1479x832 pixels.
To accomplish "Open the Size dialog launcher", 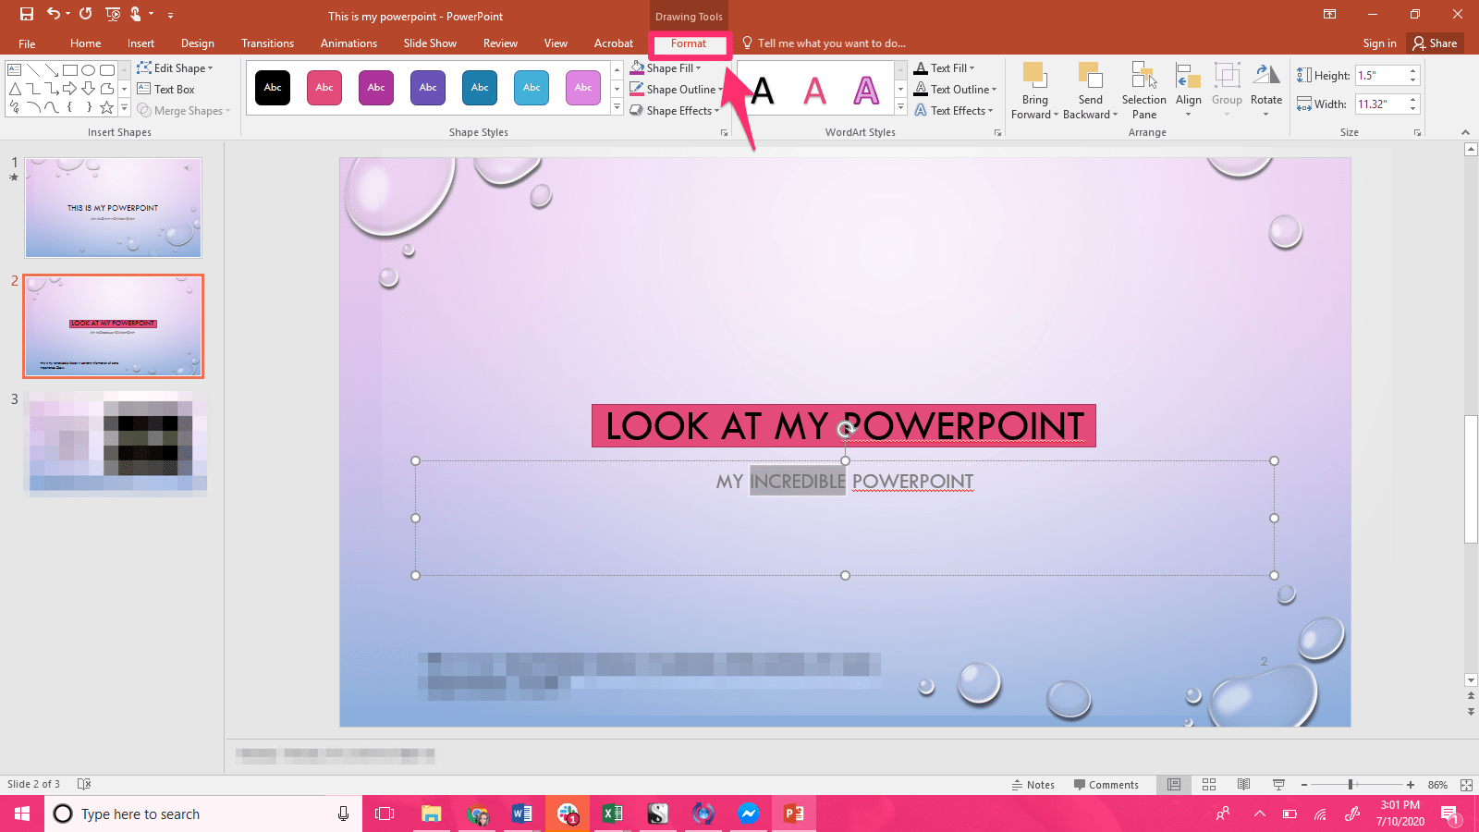I will 1417,133.
